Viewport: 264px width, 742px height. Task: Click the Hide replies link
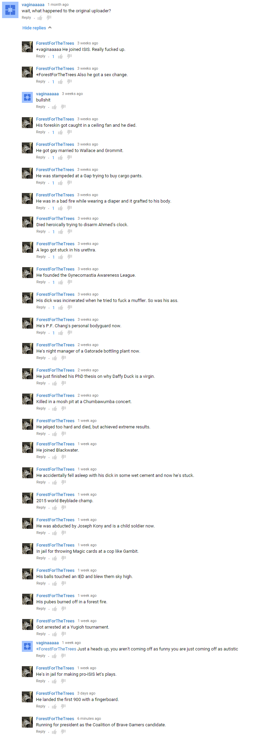point(34,28)
